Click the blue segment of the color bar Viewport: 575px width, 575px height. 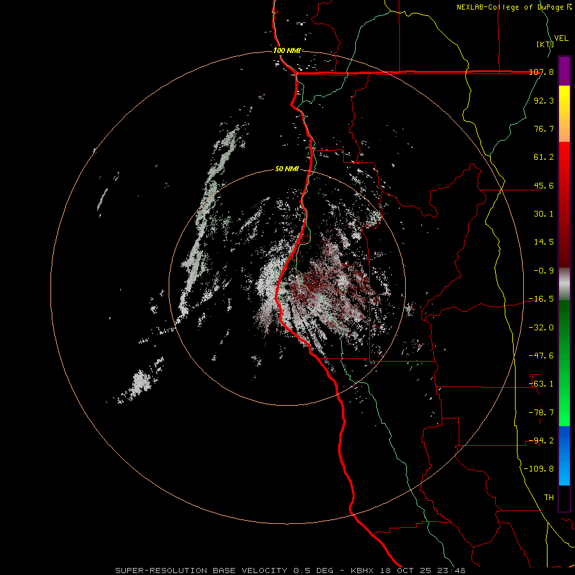point(564,456)
